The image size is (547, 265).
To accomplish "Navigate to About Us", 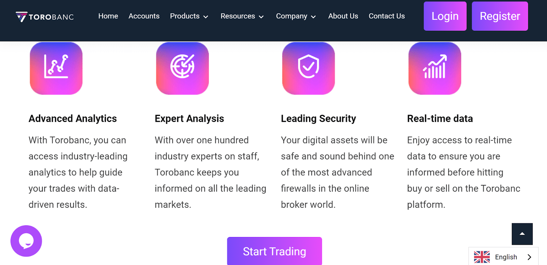I will pyautogui.click(x=343, y=16).
